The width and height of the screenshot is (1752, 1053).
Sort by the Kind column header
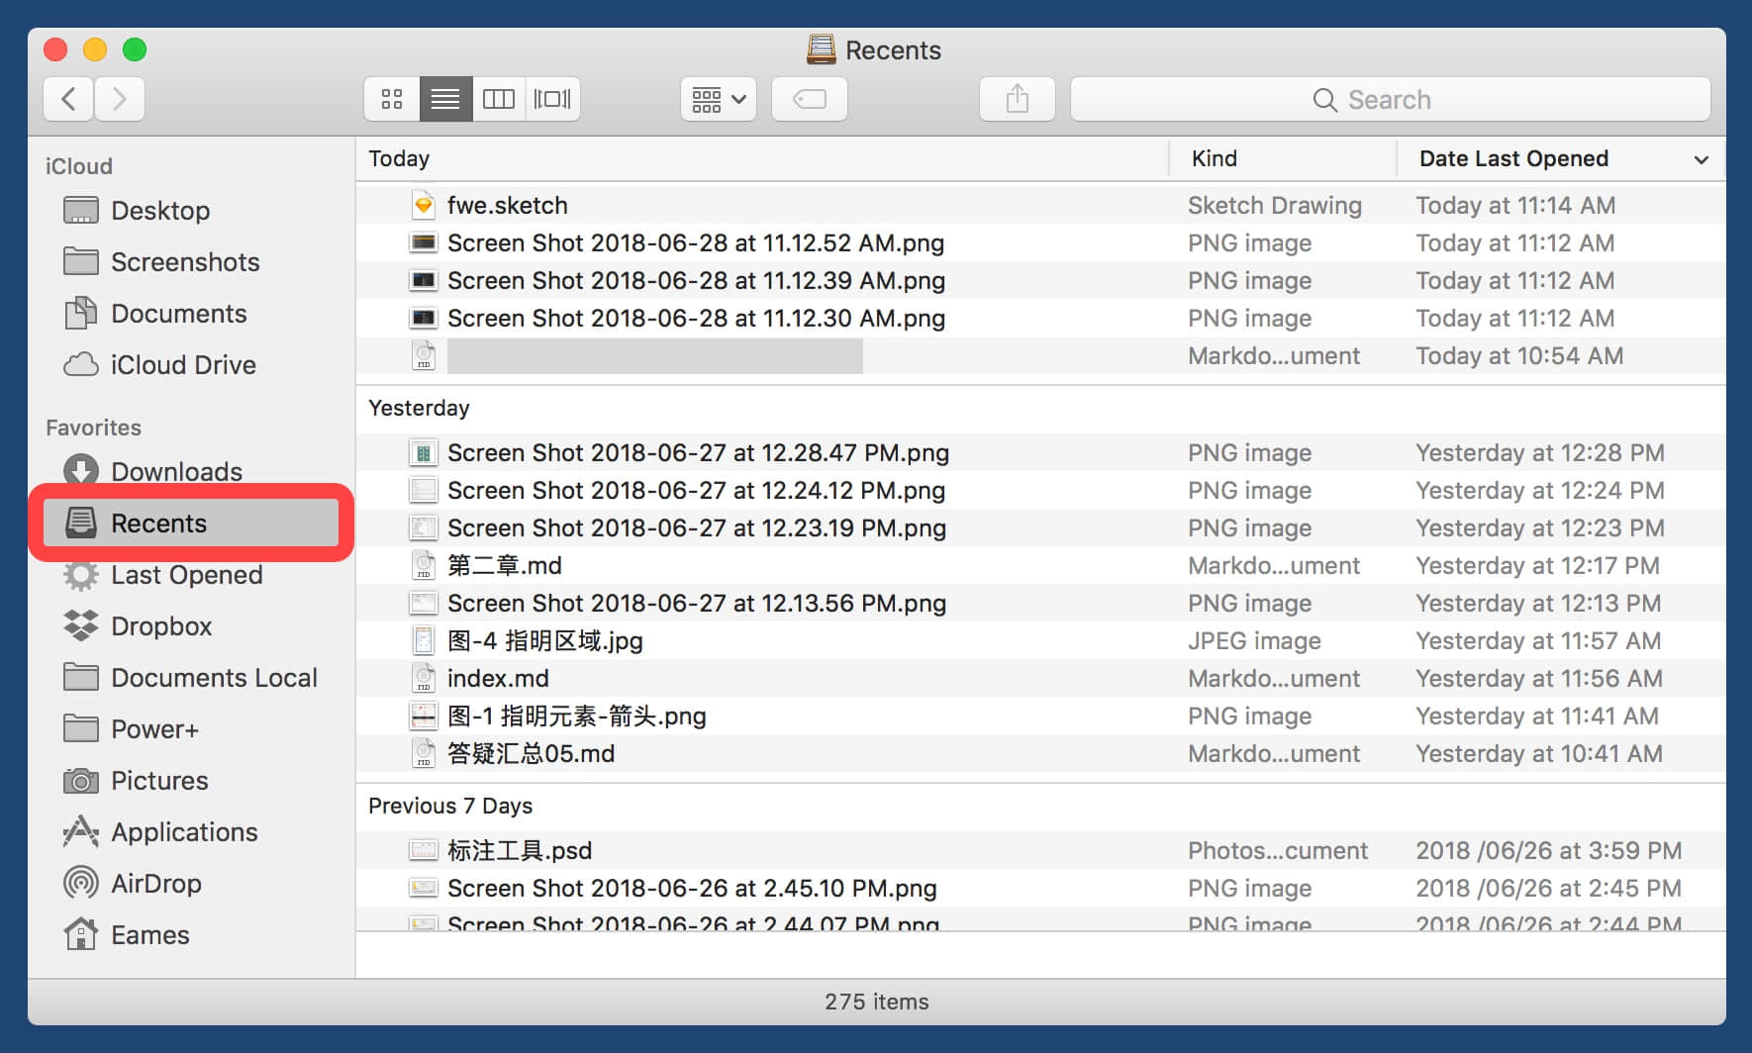coord(1215,158)
